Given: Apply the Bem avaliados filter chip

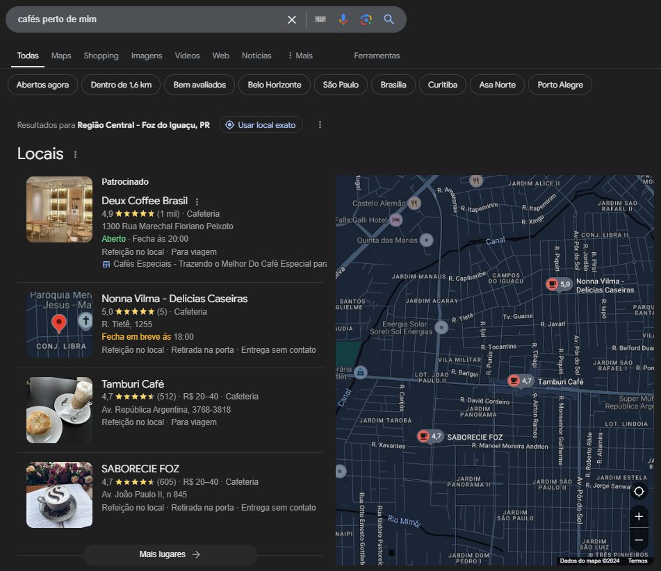Looking at the screenshot, I should coord(199,85).
